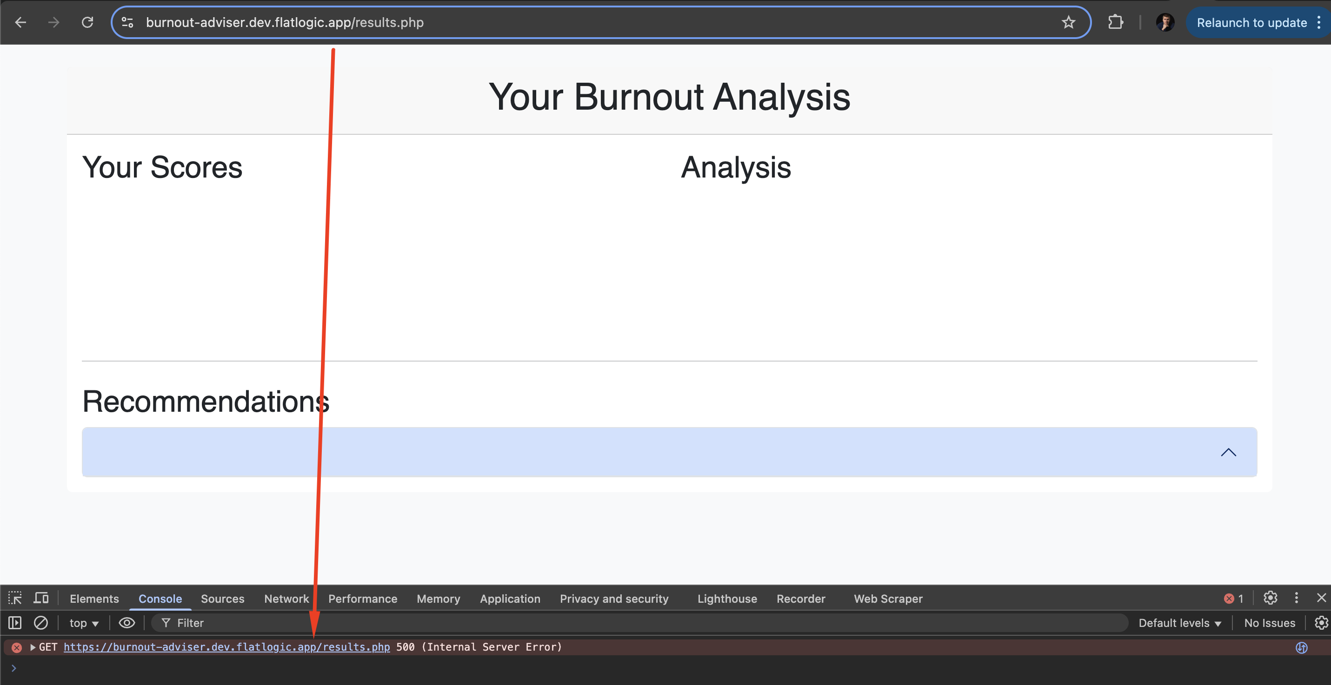Toggle the console sidebar panel
Image resolution: width=1331 pixels, height=685 pixels.
15,623
